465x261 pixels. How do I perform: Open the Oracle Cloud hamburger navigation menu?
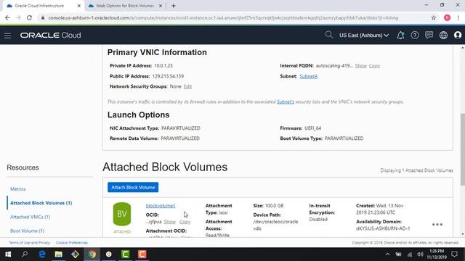(x=7, y=36)
